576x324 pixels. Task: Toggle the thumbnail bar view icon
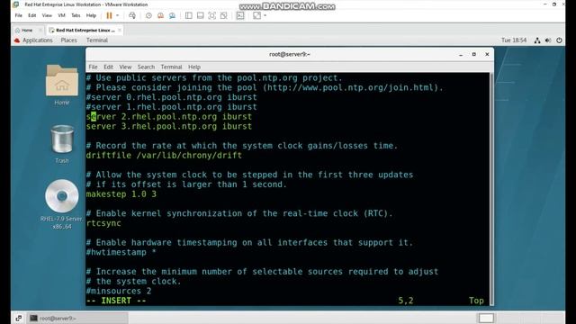pos(200,15)
